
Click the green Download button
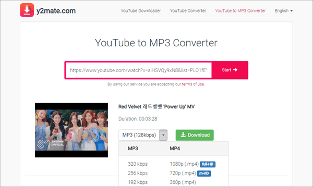point(195,135)
